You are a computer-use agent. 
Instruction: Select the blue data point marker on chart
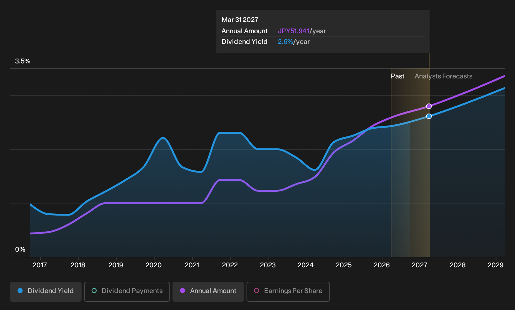429,116
